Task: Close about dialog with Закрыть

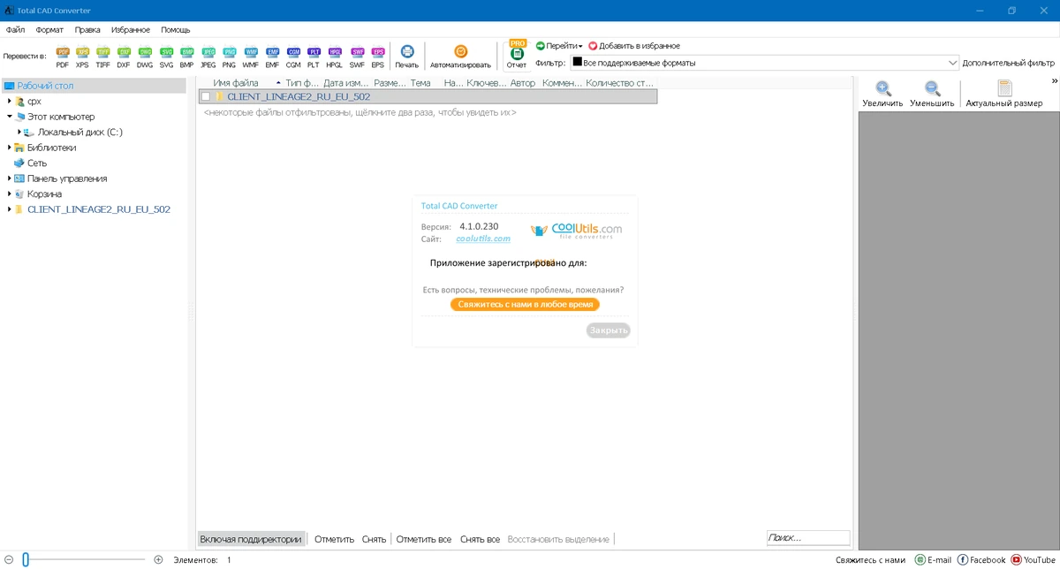Action: [609, 330]
